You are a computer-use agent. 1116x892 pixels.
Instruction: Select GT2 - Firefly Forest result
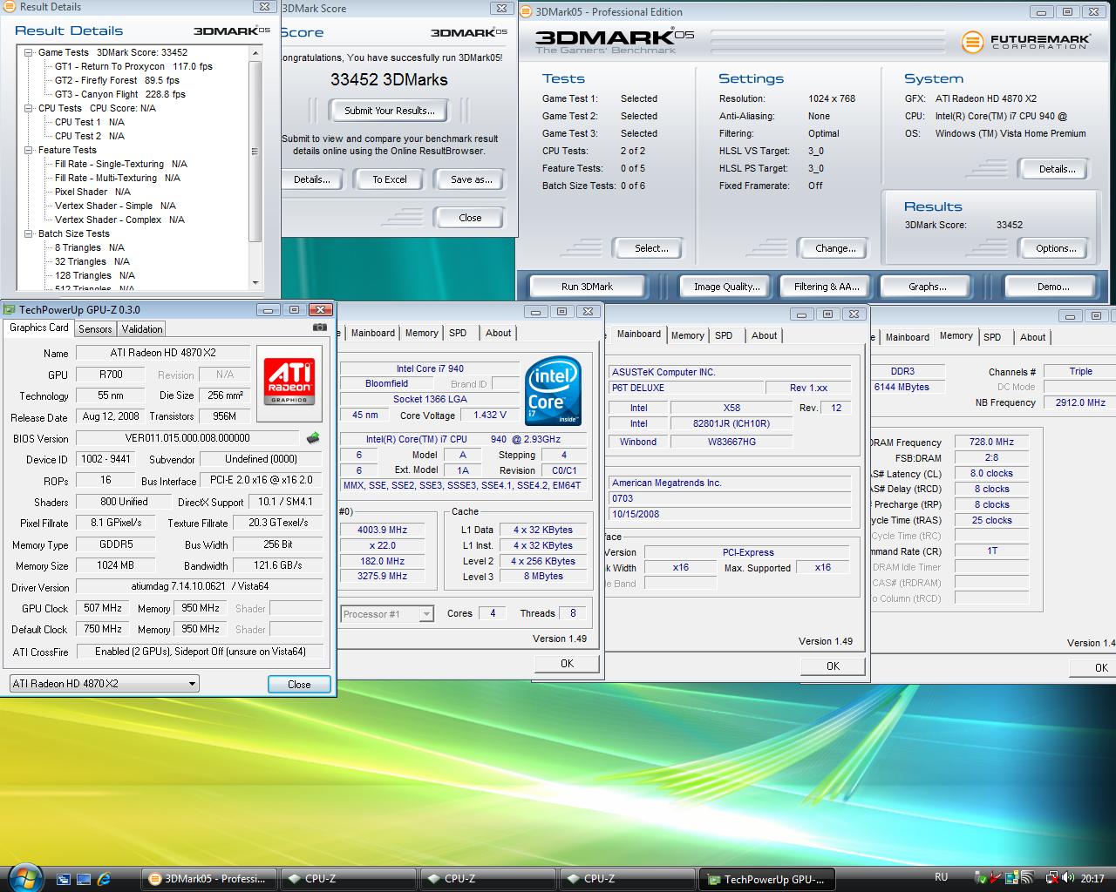[117, 80]
